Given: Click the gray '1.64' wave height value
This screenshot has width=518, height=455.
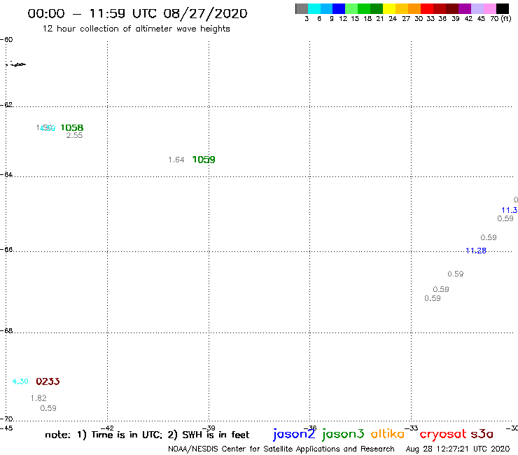Looking at the screenshot, I should point(176,160).
